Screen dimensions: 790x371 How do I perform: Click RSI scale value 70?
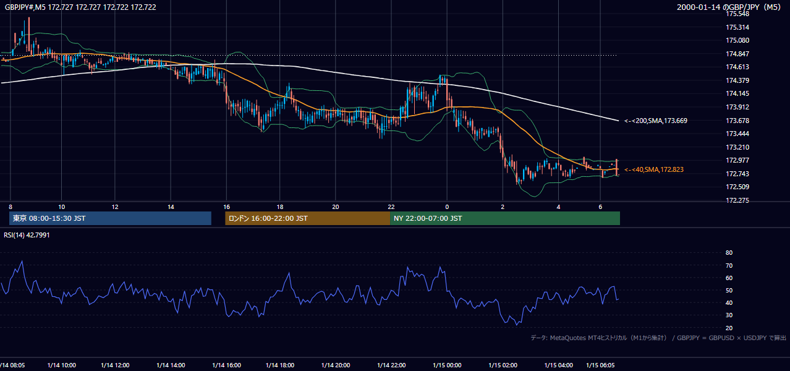(729, 265)
